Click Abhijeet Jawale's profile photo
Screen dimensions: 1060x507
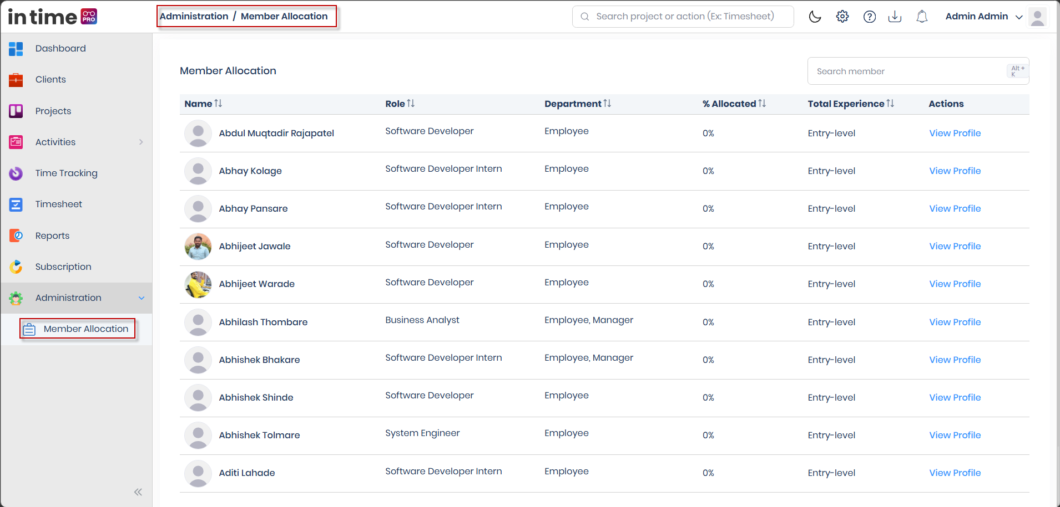pos(198,247)
